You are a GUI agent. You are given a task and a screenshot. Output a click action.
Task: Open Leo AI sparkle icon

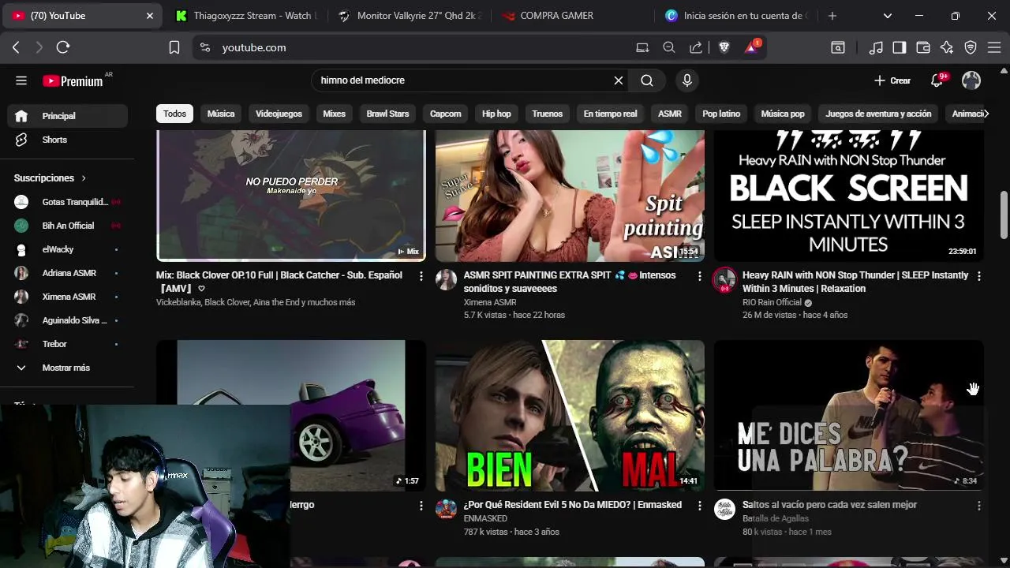(947, 47)
